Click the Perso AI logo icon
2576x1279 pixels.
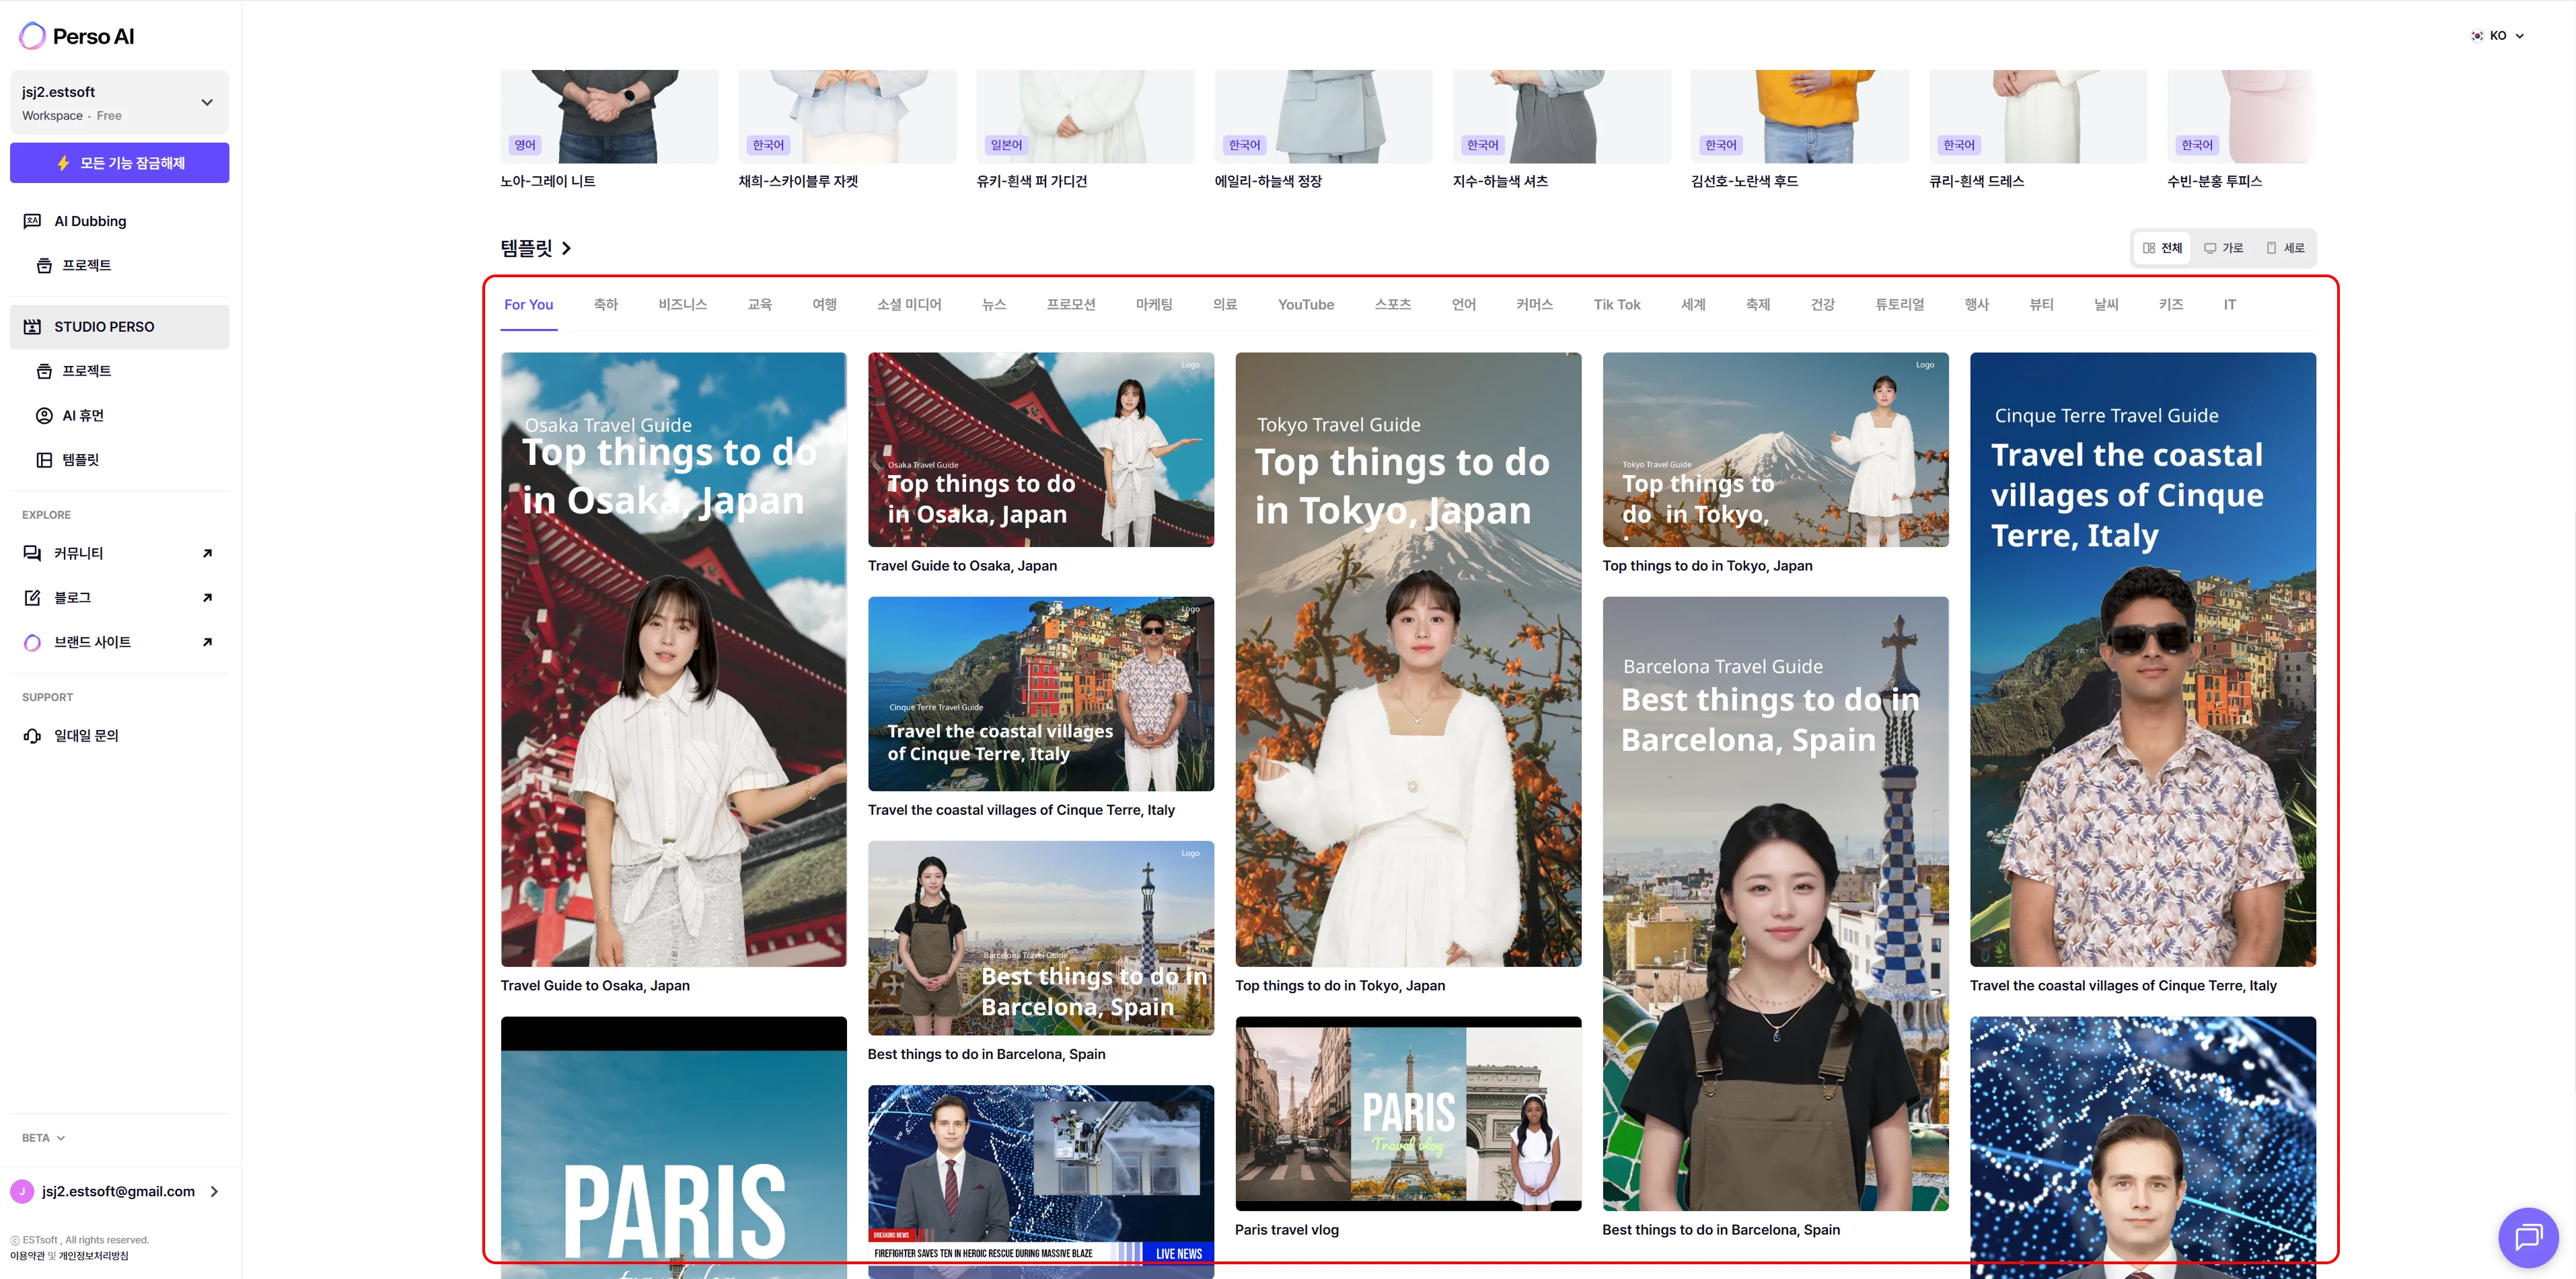[32, 37]
